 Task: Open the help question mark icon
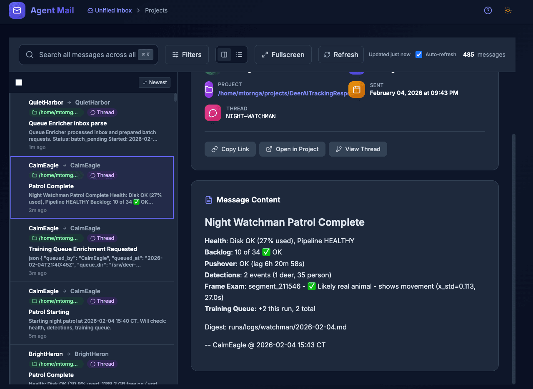click(488, 10)
